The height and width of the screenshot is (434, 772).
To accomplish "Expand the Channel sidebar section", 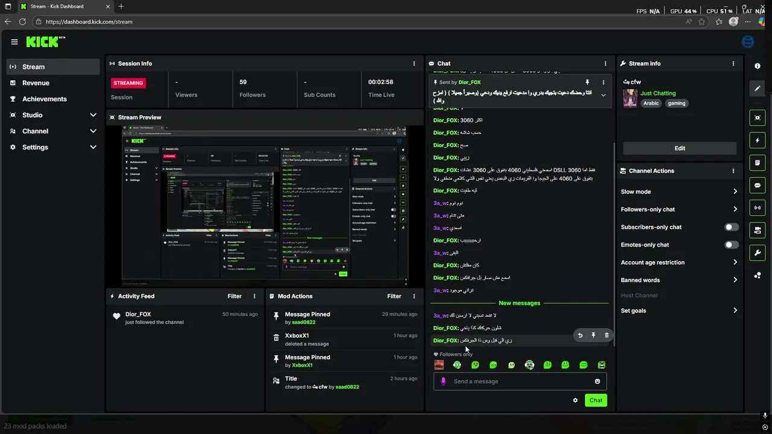I will pos(93,131).
